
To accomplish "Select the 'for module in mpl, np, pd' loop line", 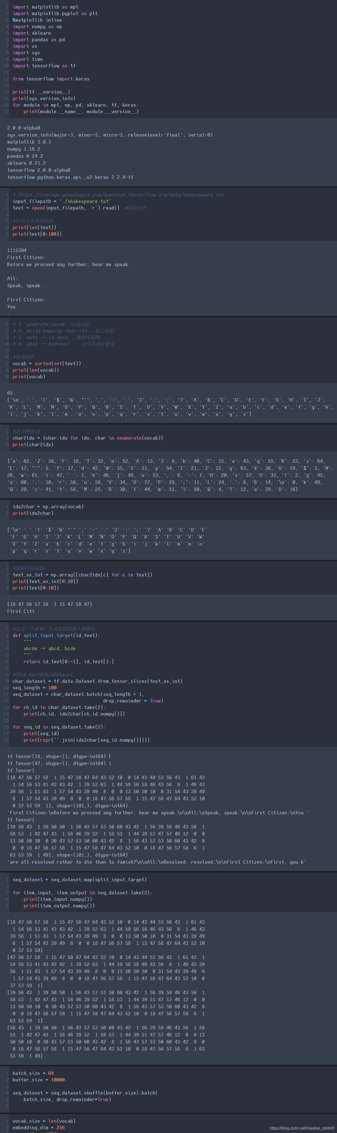I will pos(76,105).
